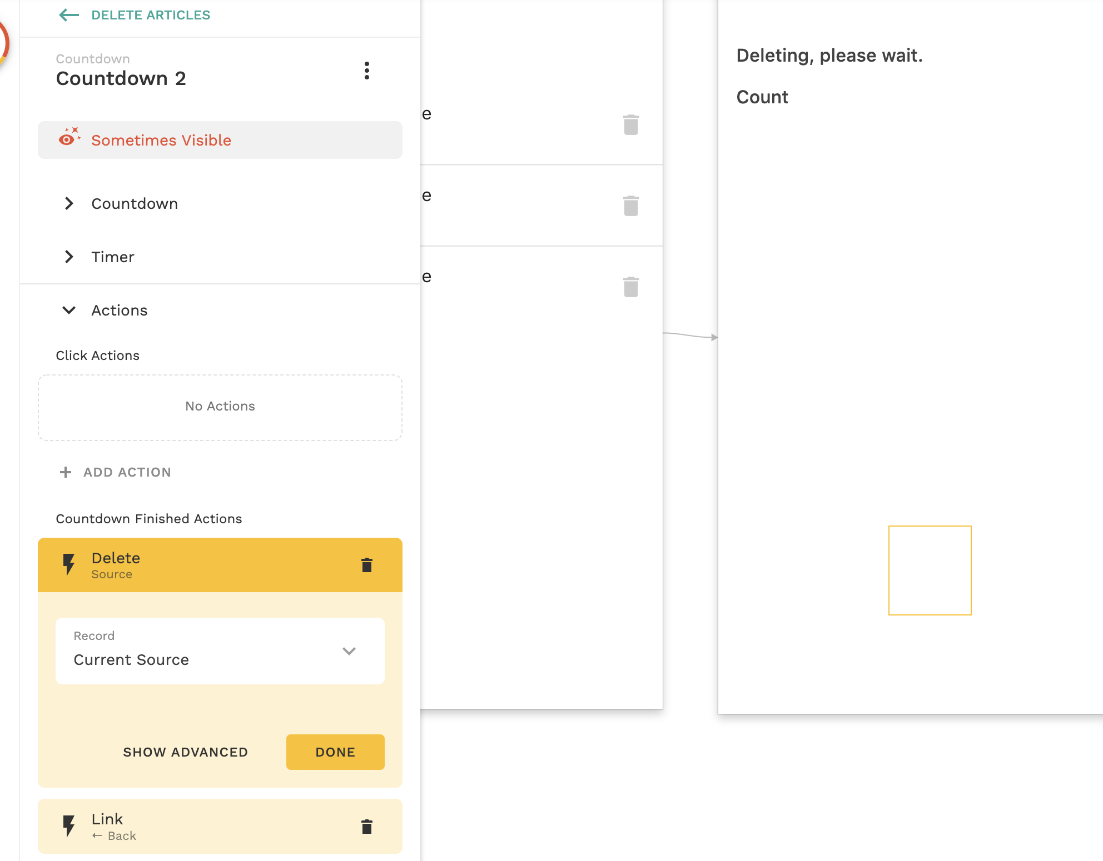Click the third list item trash icon
Screen dimensions: 1103x861
tap(630, 287)
